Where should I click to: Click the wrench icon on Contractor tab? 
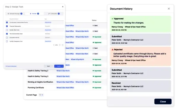49,14
